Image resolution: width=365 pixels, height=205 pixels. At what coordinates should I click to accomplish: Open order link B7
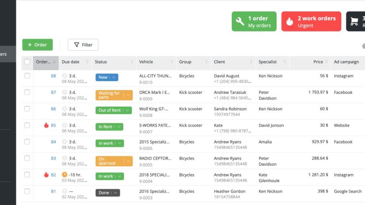pyautogui.click(x=53, y=92)
